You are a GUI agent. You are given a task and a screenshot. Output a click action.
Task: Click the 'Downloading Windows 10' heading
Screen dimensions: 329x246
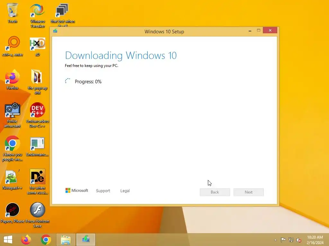(121, 55)
